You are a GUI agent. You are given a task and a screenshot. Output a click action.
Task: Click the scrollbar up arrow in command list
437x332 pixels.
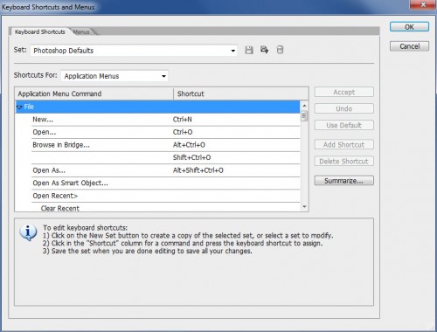(304, 106)
